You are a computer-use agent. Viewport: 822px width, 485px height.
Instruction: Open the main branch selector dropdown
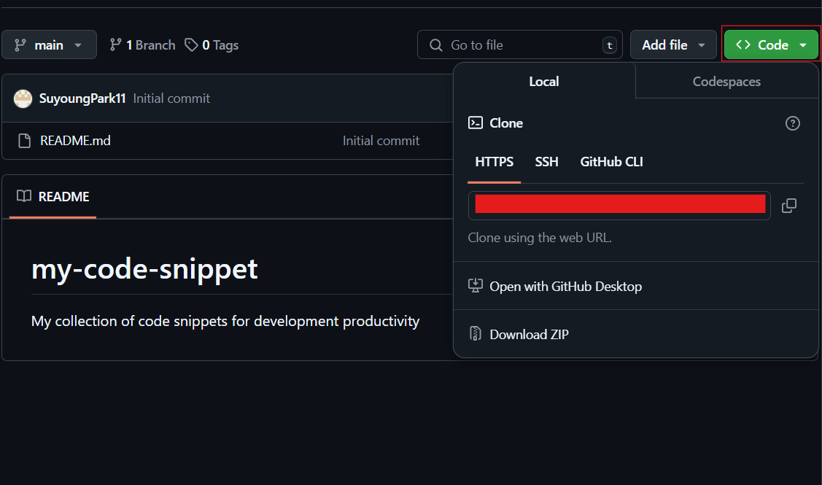point(49,45)
